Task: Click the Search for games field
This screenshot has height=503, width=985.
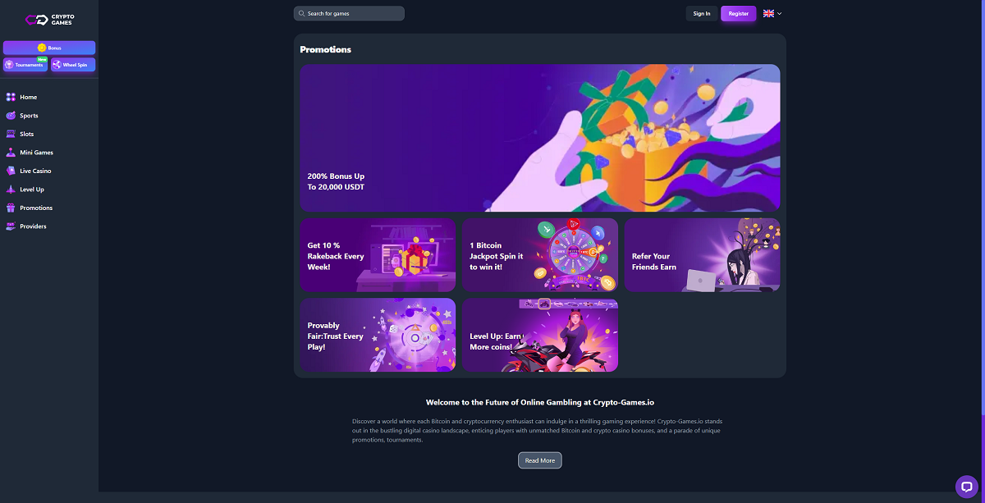Action: point(349,13)
